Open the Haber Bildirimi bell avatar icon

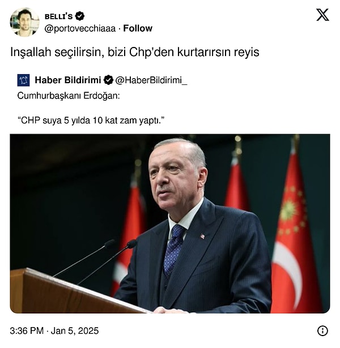coord(23,80)
